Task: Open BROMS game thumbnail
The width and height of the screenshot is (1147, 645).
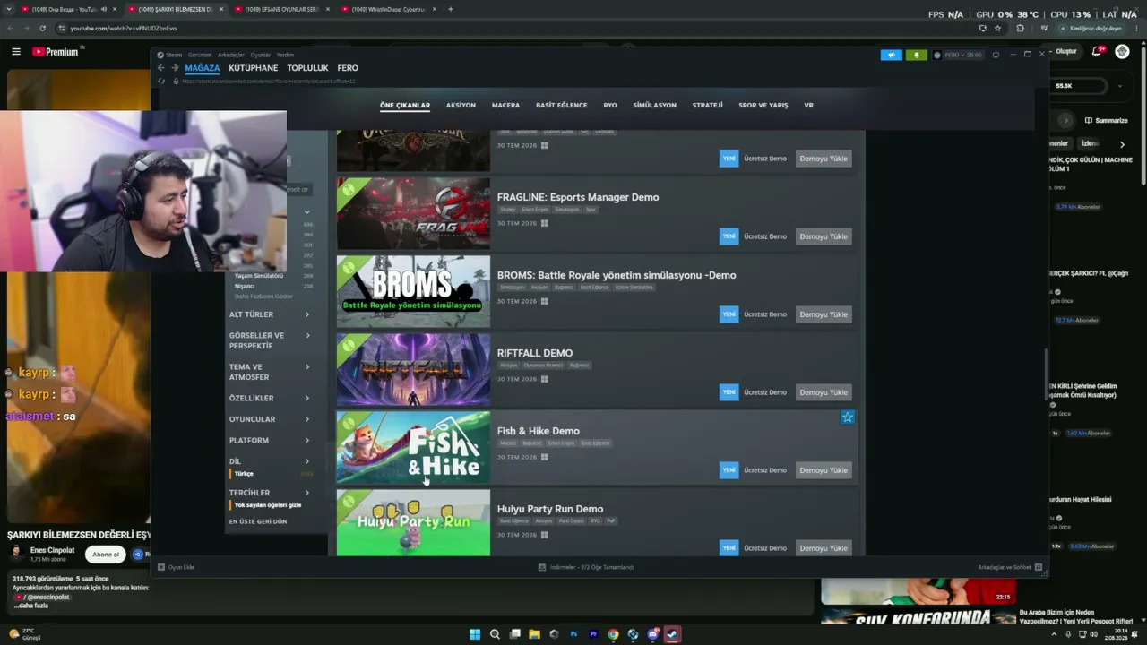Action: (x=413, y=291)
